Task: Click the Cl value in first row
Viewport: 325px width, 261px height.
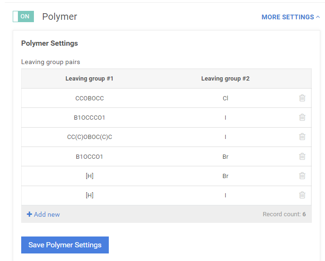Action: point(225,98)
